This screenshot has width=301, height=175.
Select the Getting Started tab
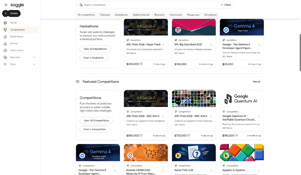click(x=141, y=15)
